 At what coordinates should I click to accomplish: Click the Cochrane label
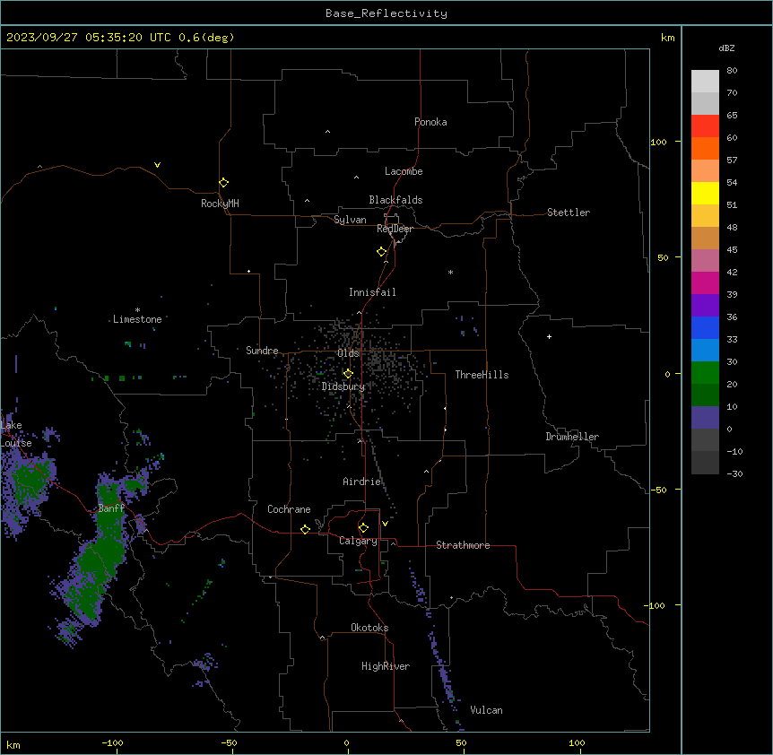(289, 509)
